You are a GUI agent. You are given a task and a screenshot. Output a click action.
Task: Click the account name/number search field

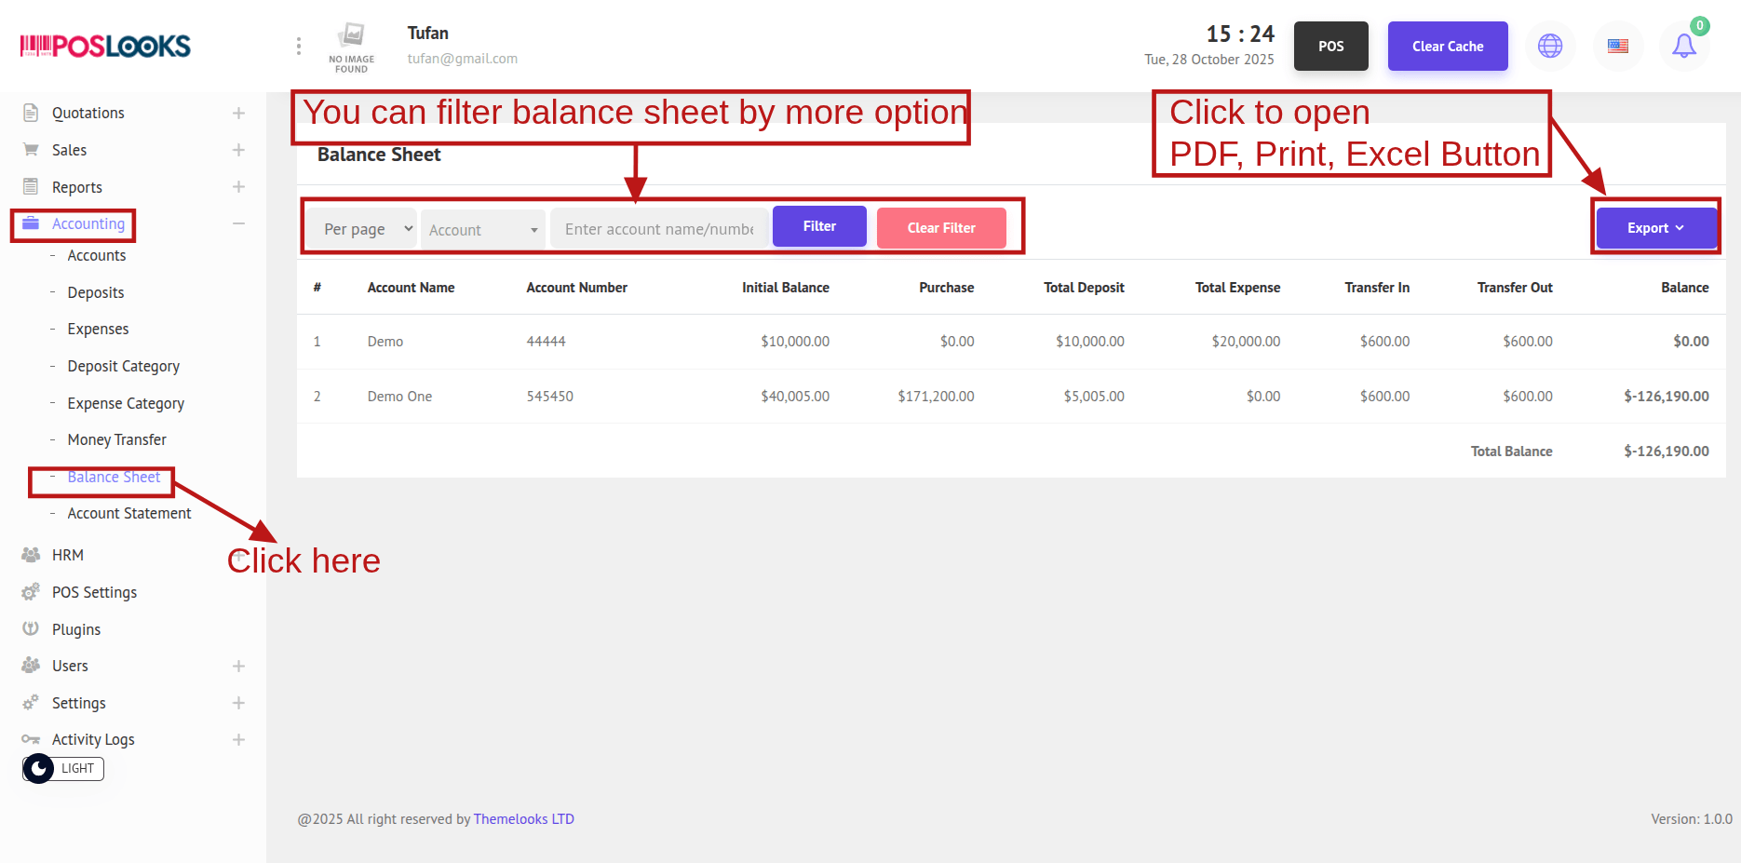pyautogui.click(x=659, y=229)
